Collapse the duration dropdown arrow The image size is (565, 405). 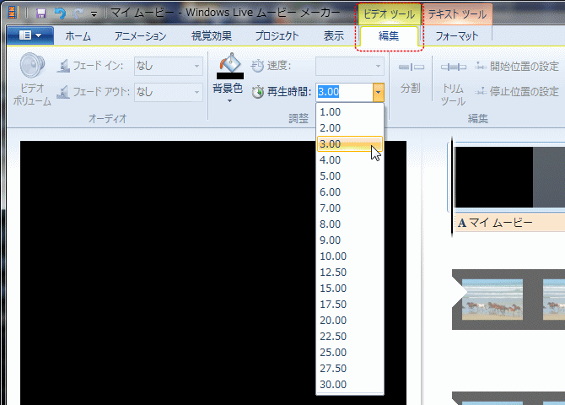click(379, 91)
